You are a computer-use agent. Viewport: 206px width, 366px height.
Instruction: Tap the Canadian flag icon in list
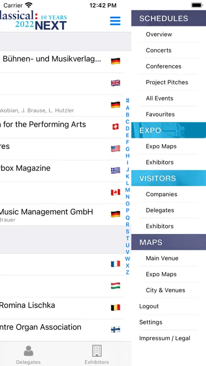tap(116, 192)
